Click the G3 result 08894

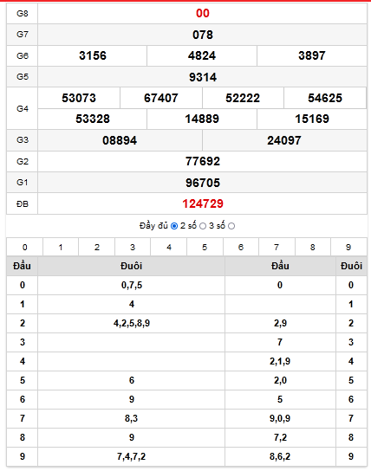point(120,140)
